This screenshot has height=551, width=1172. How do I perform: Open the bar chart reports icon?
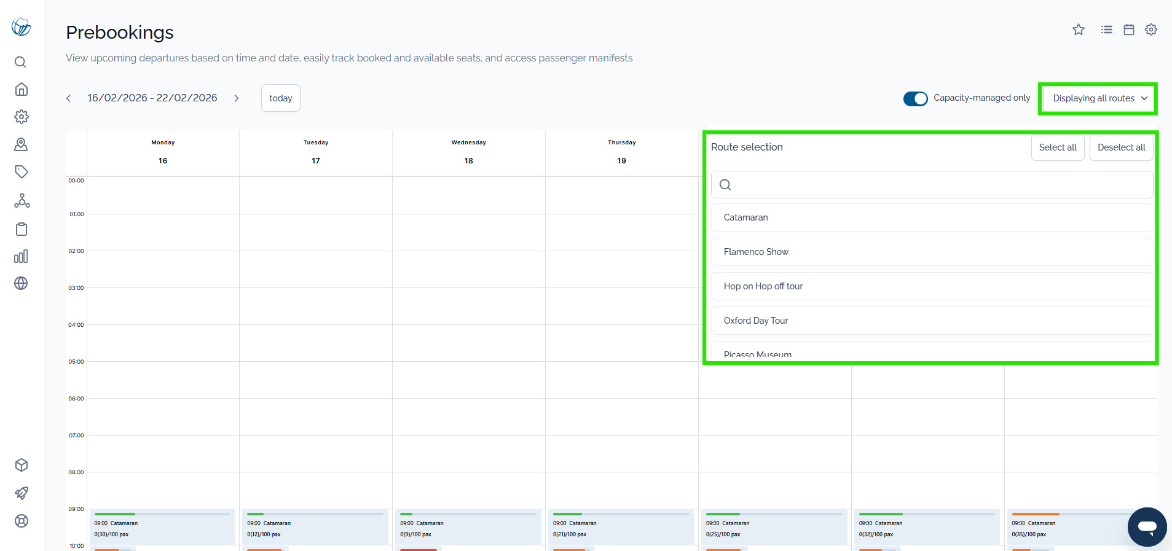point(21,256)
